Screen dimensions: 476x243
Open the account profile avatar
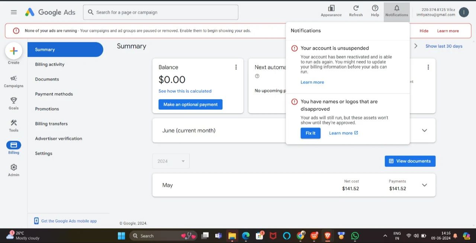(x=464, y=12)
